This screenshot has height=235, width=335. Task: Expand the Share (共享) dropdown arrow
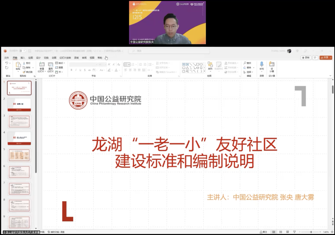coord(331,58)
